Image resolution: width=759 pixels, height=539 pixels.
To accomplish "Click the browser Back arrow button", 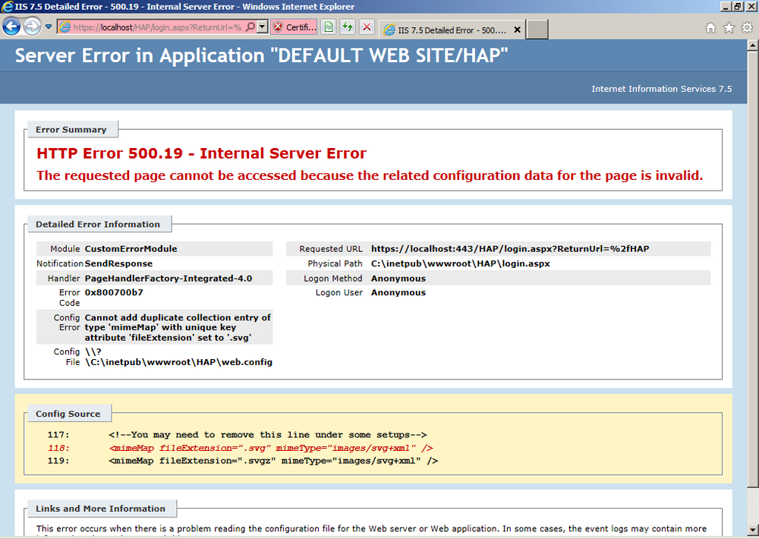I will [x=11, y=27].
